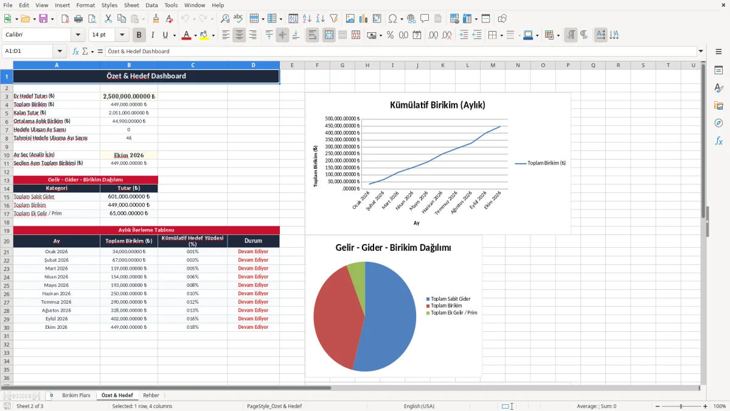
Task: Select the Ekim 2026 month selector cell
Action: coord(129,155)
